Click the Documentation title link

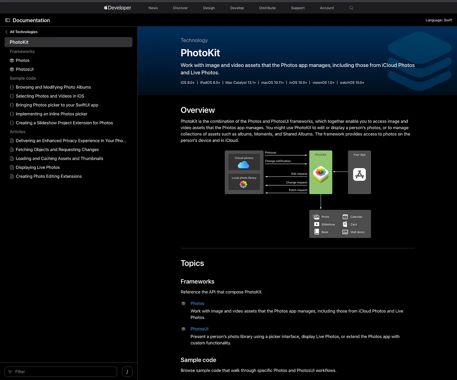31,20
